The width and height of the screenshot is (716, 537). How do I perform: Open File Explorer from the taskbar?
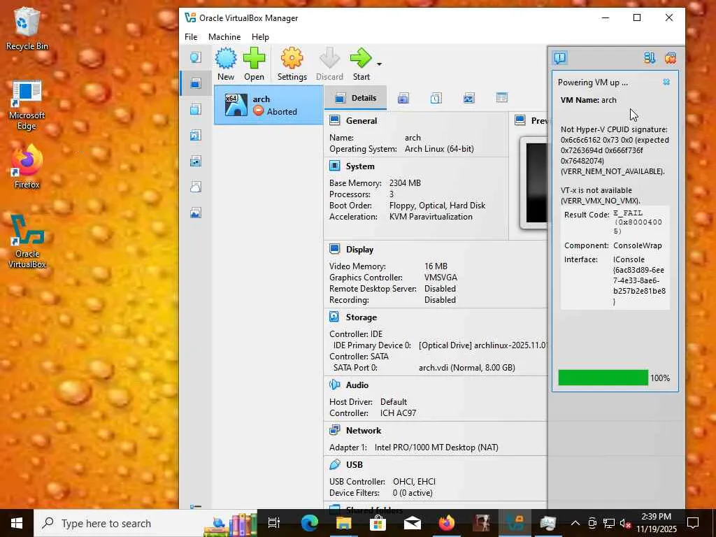tap(343, 523)
